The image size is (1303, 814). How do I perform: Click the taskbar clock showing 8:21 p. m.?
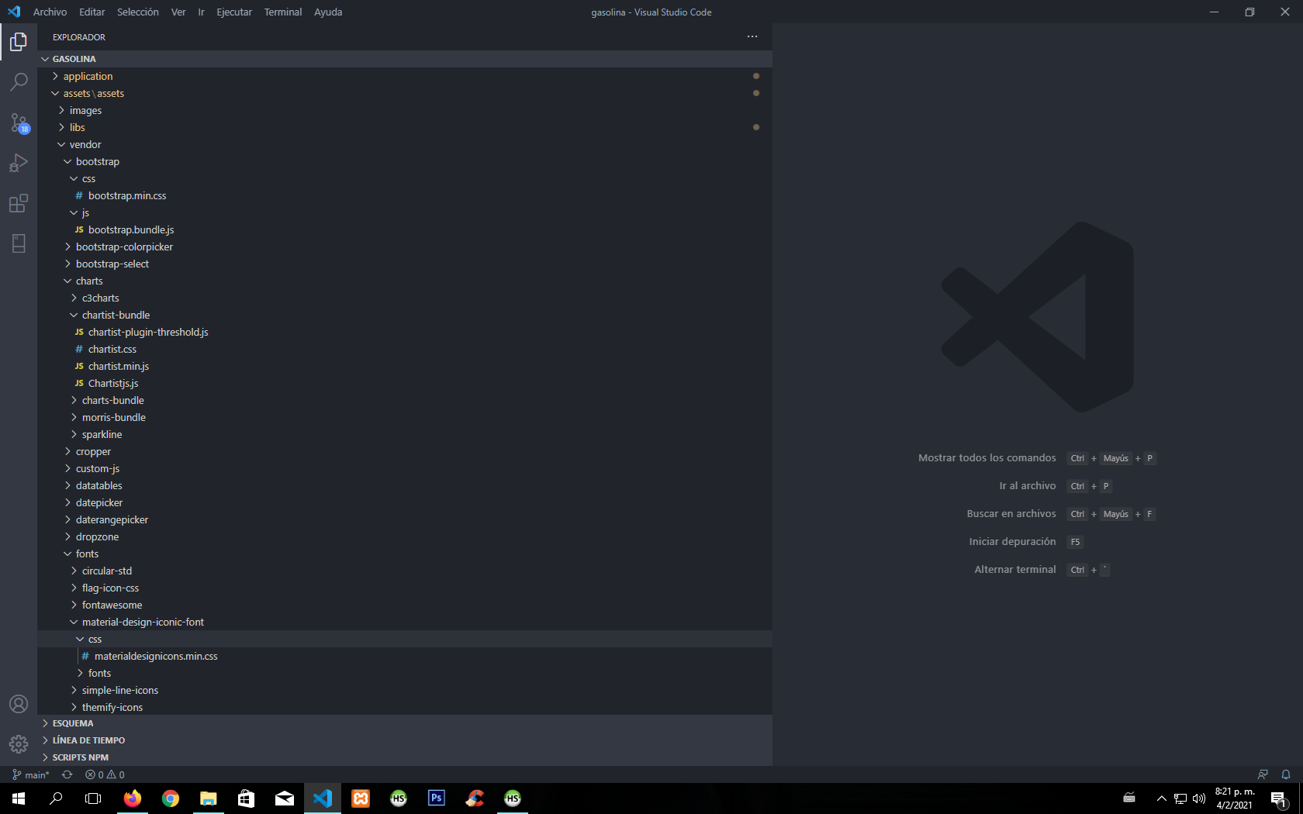pyautogui.click(x=1235, y=798)
